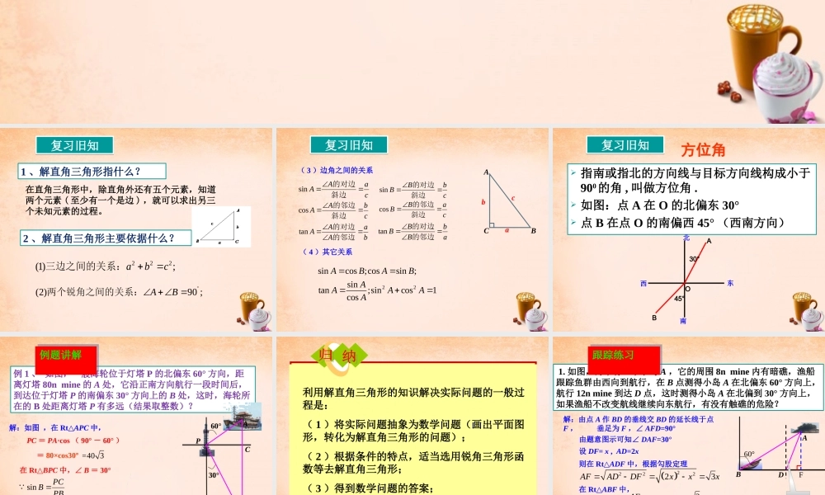Click the line "设 DF= x,AD=2x"
The width and height of the screenshot is (825, 495).
point(609,451)
